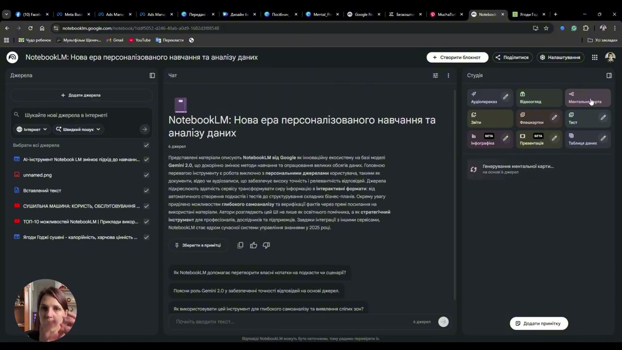This screenshot has height=350, width=622.
Task: Uncheck the ТОП-10 можливостей NotebookLM source
Action: (146, 222)
